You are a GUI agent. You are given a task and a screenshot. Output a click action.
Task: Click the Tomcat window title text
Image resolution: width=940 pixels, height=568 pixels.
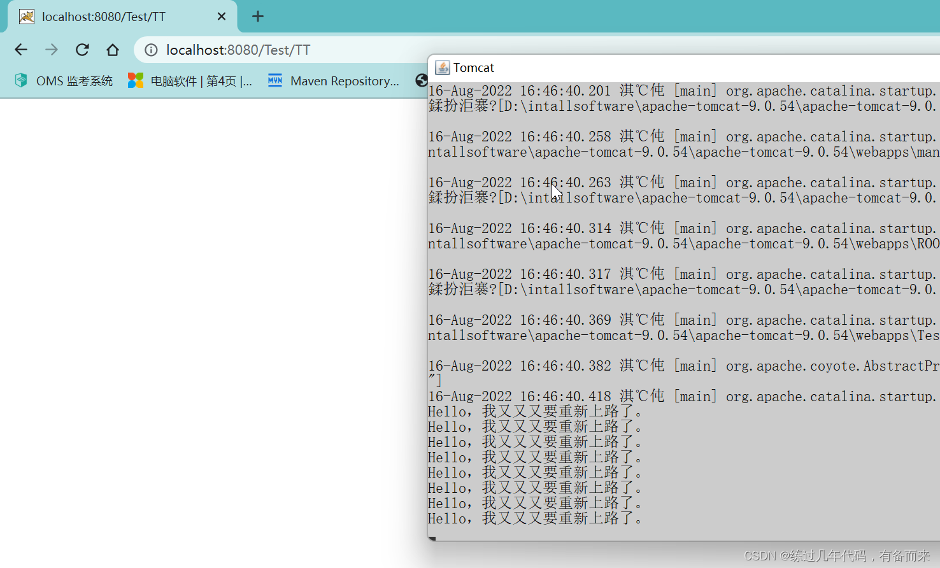pyautogui.click(x=474, y=67)
